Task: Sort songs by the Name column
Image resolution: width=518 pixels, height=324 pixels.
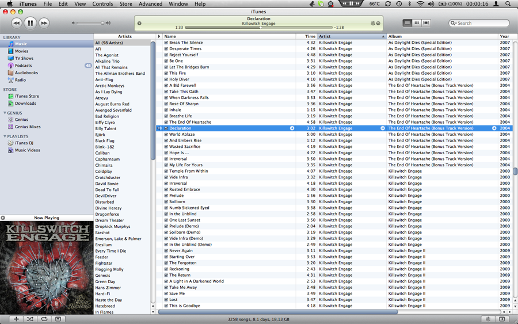Action: click(x=229, y=36)
